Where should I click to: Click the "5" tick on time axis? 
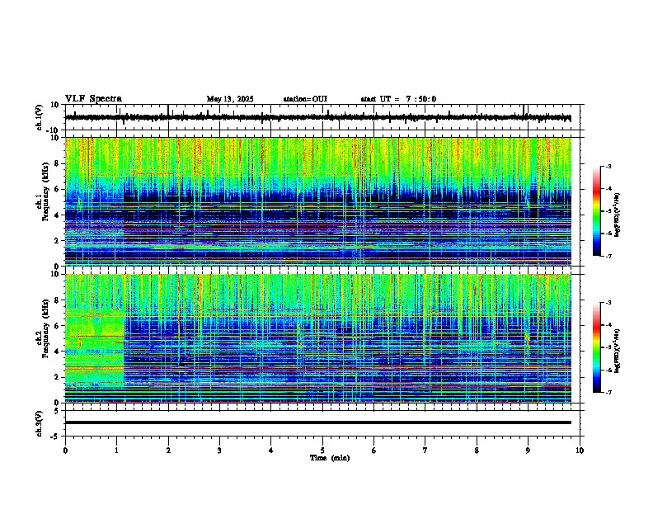coord(322,451)
